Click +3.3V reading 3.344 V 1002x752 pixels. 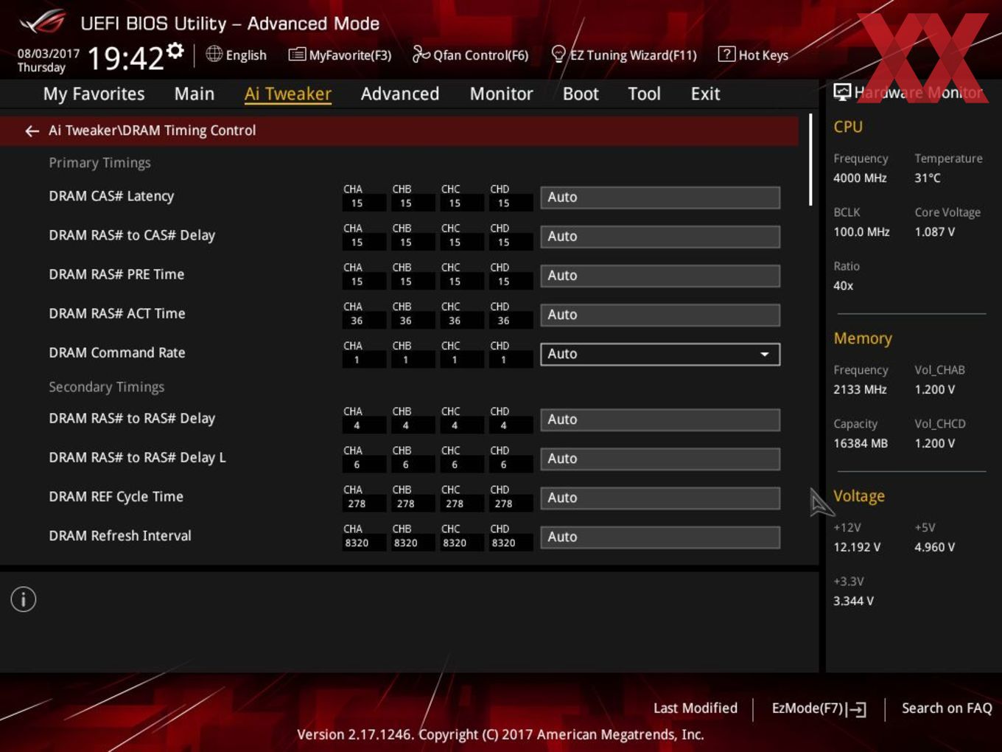(x=853, y=601)
